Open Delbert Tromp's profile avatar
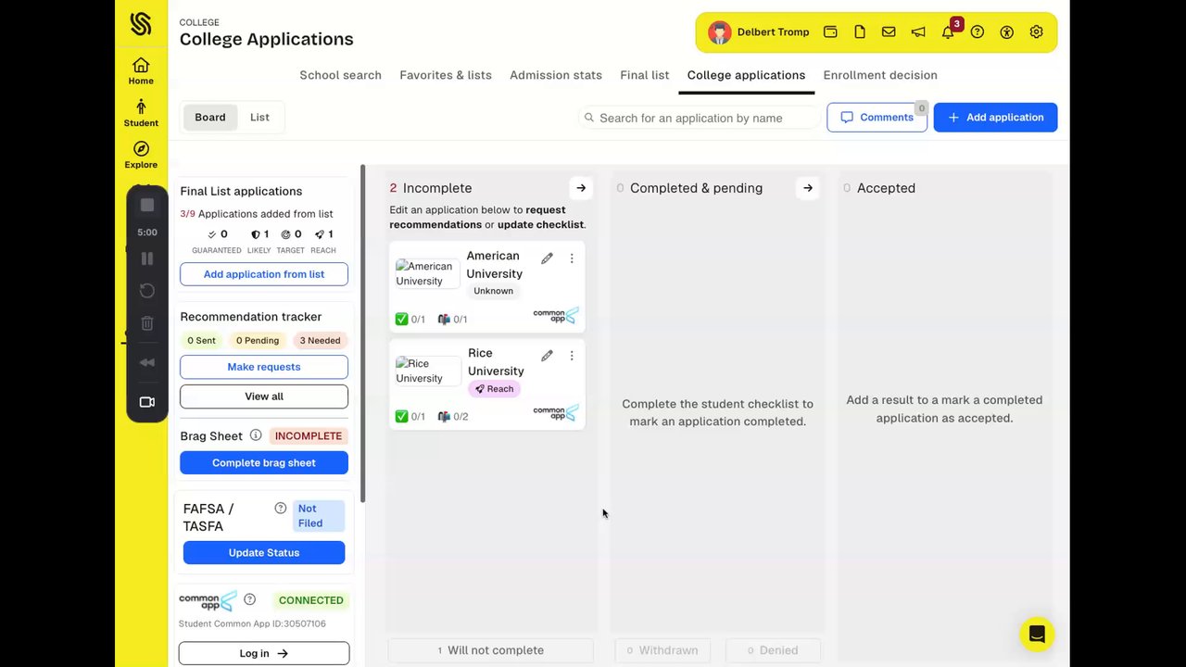This screenshot has width=1186, height=667. [x=720, y=32]
